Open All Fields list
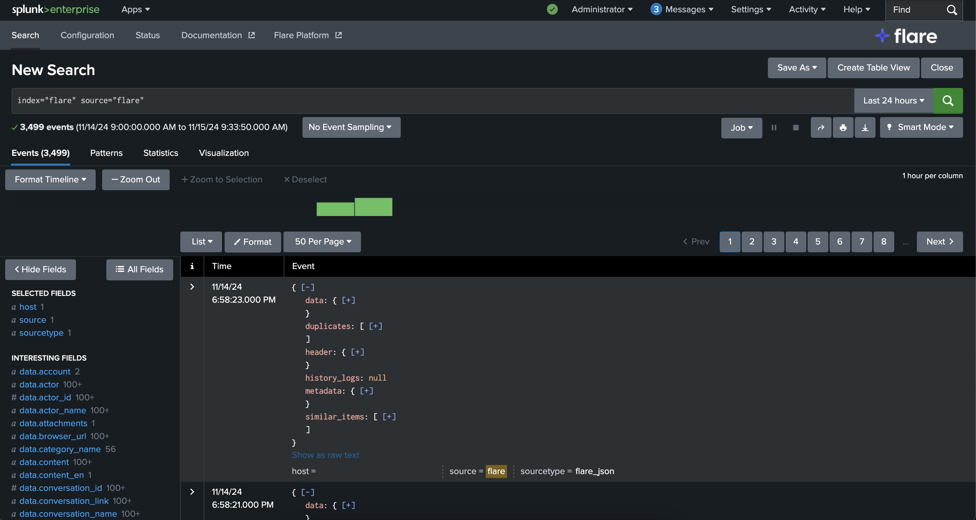976x520 pixels. pyautogui.click(x=139, y=269)
